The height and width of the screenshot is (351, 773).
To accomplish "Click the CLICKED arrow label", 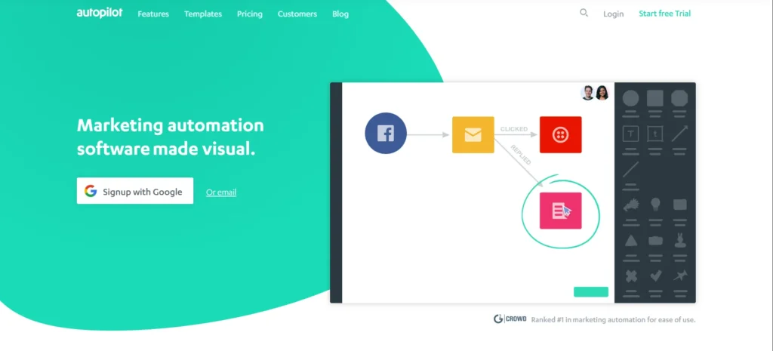I will [x=513, y=129].
